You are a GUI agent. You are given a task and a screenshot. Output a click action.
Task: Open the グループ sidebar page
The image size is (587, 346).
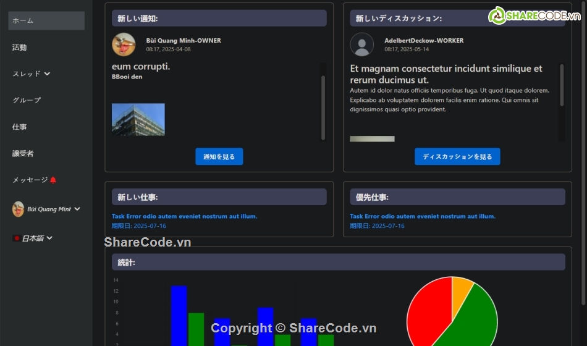point(27,100)
